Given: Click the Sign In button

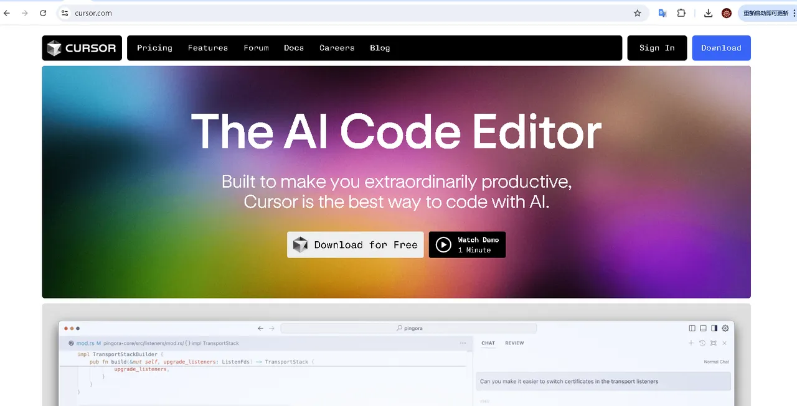Looking at the screenshot, I should point(657,48).
